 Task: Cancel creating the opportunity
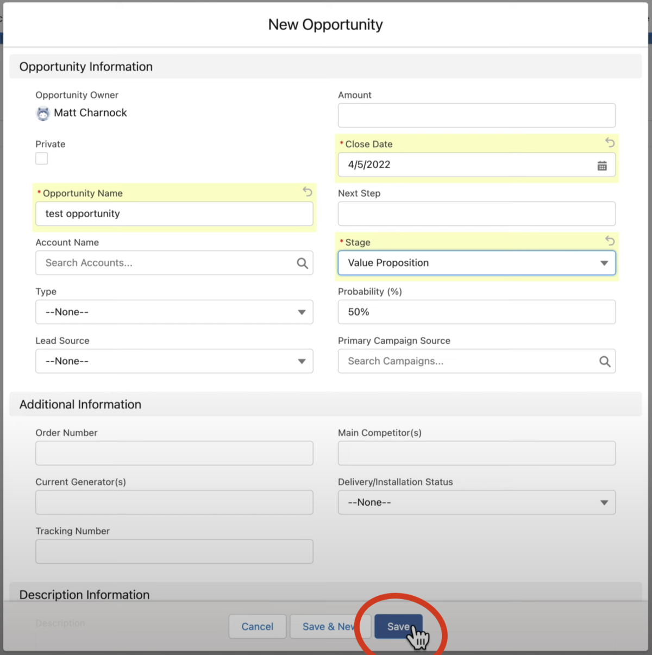point(257,626)
